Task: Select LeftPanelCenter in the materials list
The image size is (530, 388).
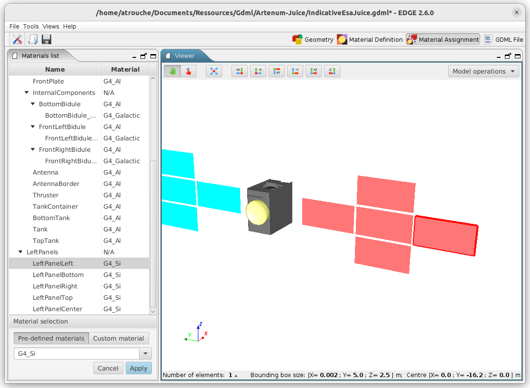Action: (x=58, y=309)
